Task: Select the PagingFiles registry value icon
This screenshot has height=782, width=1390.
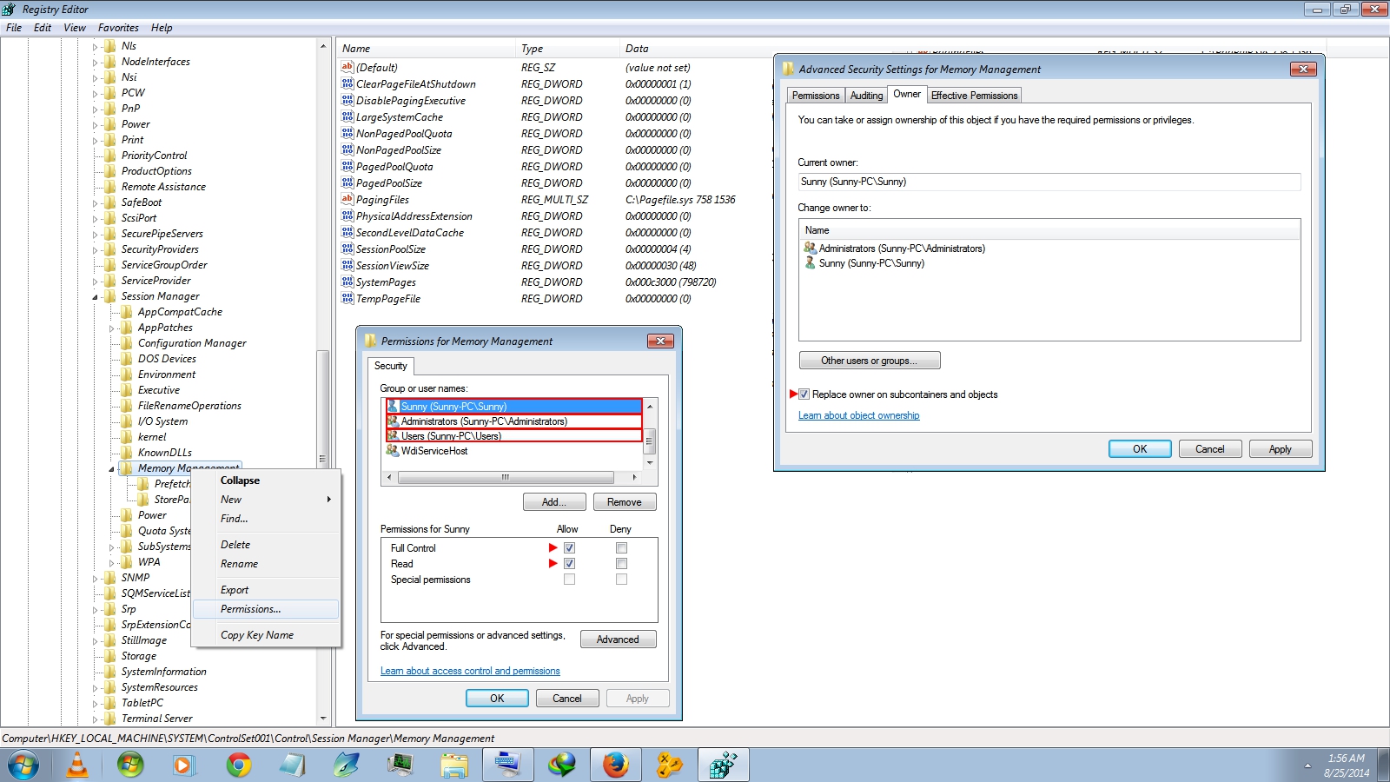Action: pyautogui.click(x=347, y=200)
